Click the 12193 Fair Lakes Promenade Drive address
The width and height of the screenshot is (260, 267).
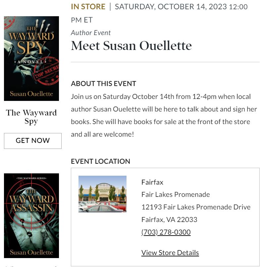196,207
